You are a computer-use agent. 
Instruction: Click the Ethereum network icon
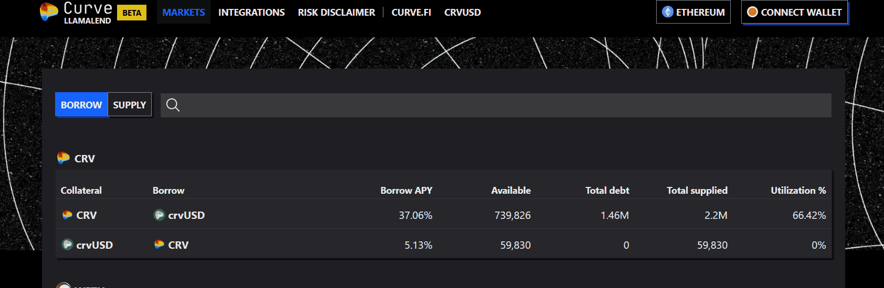coord(668,12)
